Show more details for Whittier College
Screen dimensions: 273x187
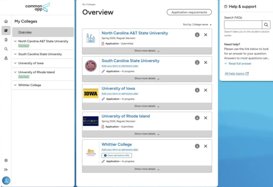pyautogui.click(x=147, y=169)
